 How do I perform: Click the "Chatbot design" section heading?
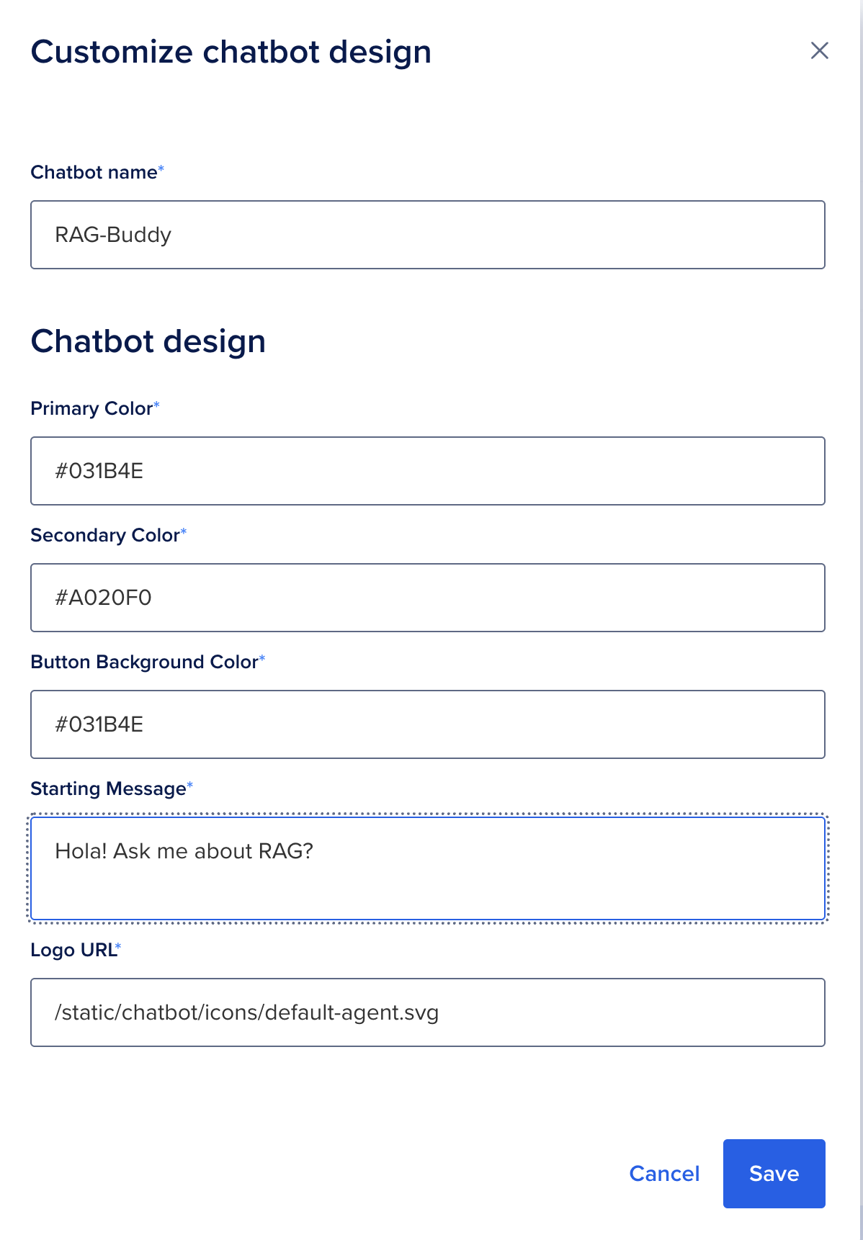click(x=148, y=341)
